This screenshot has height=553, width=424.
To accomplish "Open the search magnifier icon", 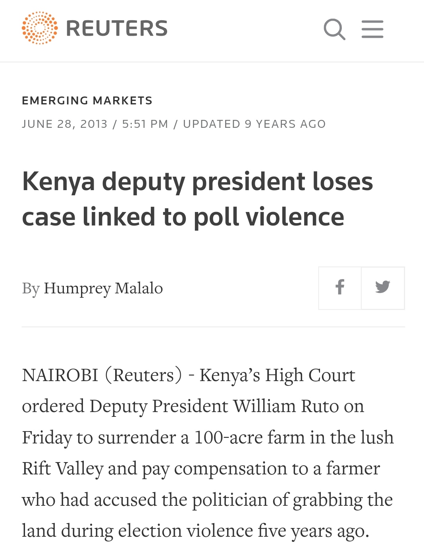I will click(334, 29).
